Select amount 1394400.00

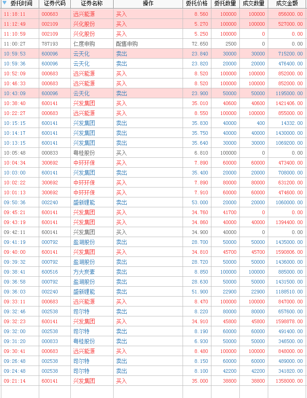coord(289,222)
